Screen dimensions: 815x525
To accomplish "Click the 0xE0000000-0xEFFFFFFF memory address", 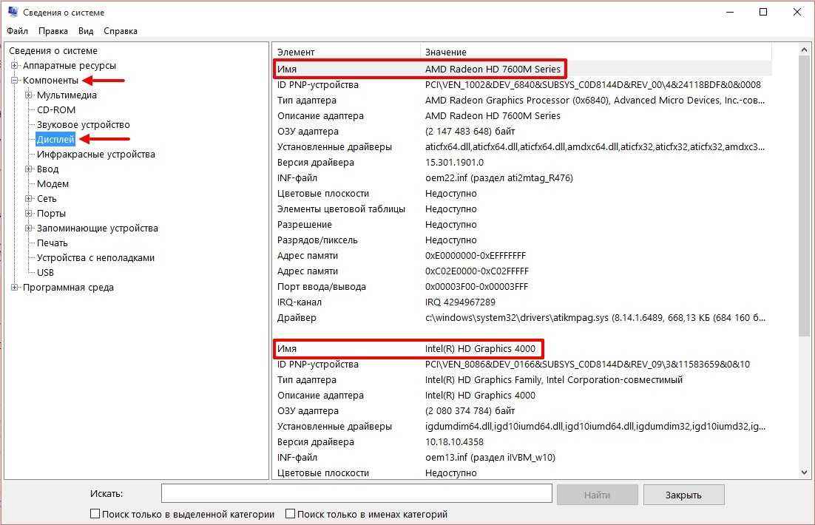I will (476, 255).
